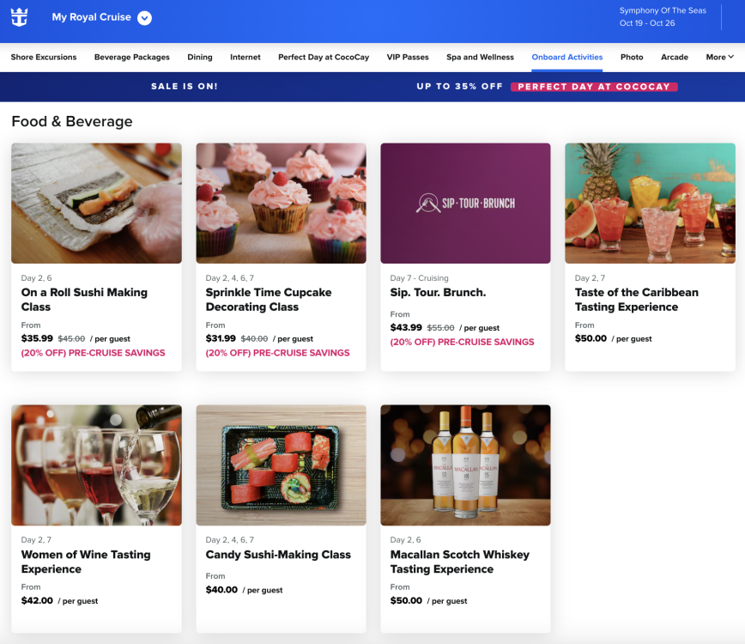
Task: Open the Arcade tab
Action: tap(675, 57)
